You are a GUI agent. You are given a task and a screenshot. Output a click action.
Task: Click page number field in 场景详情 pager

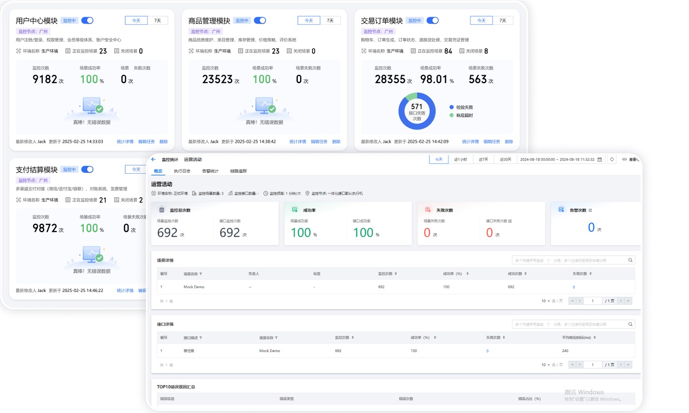tap(593, 301)
